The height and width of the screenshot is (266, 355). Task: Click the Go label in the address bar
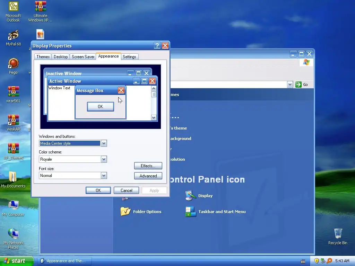click(x=305, y=85)
